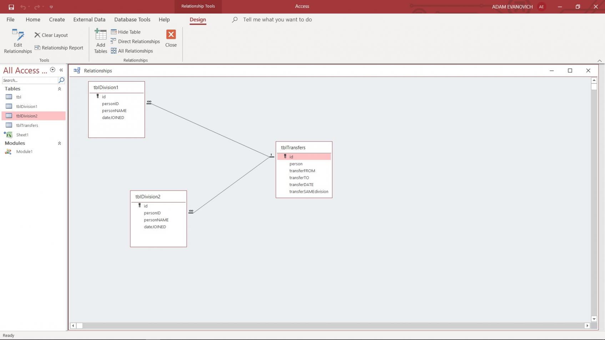Click the Edit Relationships button
Viewport: 605px width, 340px height.
(18, 41)
